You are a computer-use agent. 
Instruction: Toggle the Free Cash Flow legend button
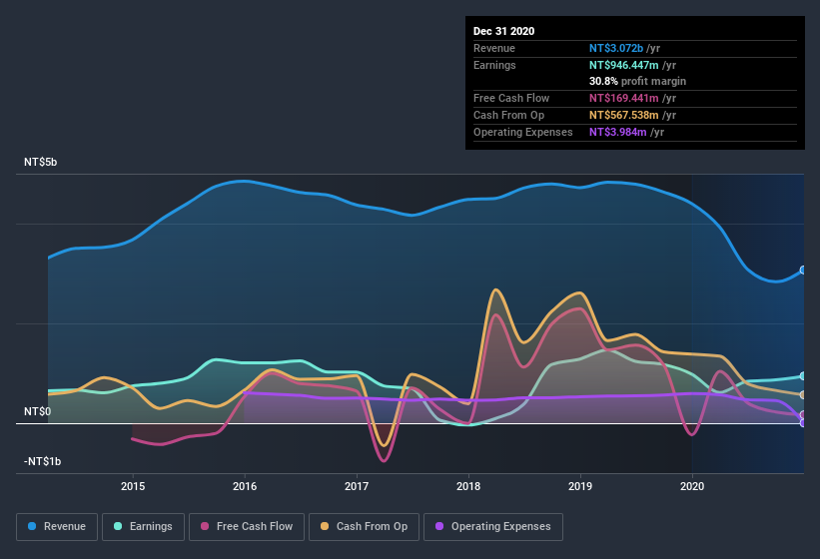[247, 527]
